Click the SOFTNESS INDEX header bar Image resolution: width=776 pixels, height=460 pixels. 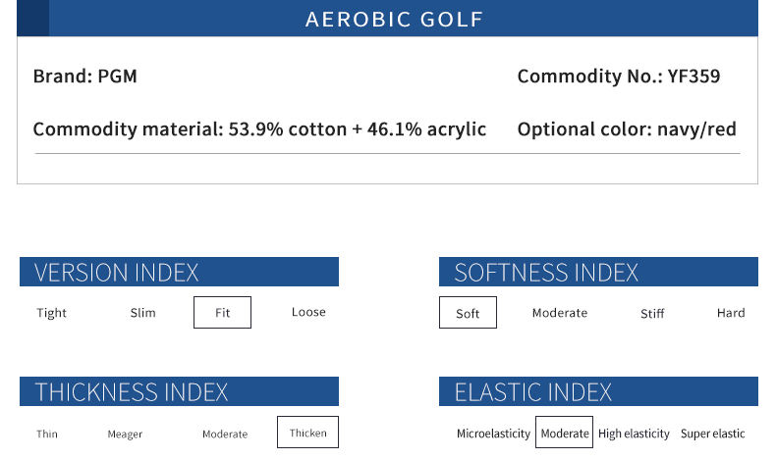[598, 272]
